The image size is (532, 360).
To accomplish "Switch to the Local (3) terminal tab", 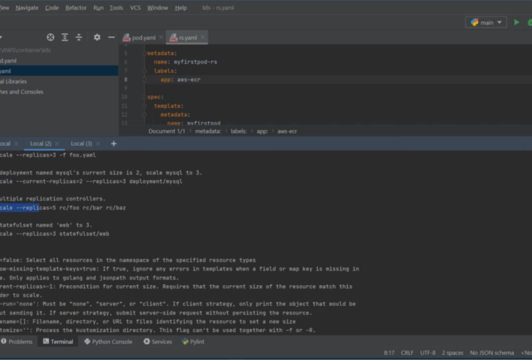I will click(81, 143).
